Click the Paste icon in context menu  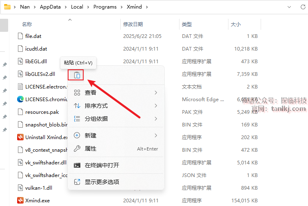[x=77, y=75]
